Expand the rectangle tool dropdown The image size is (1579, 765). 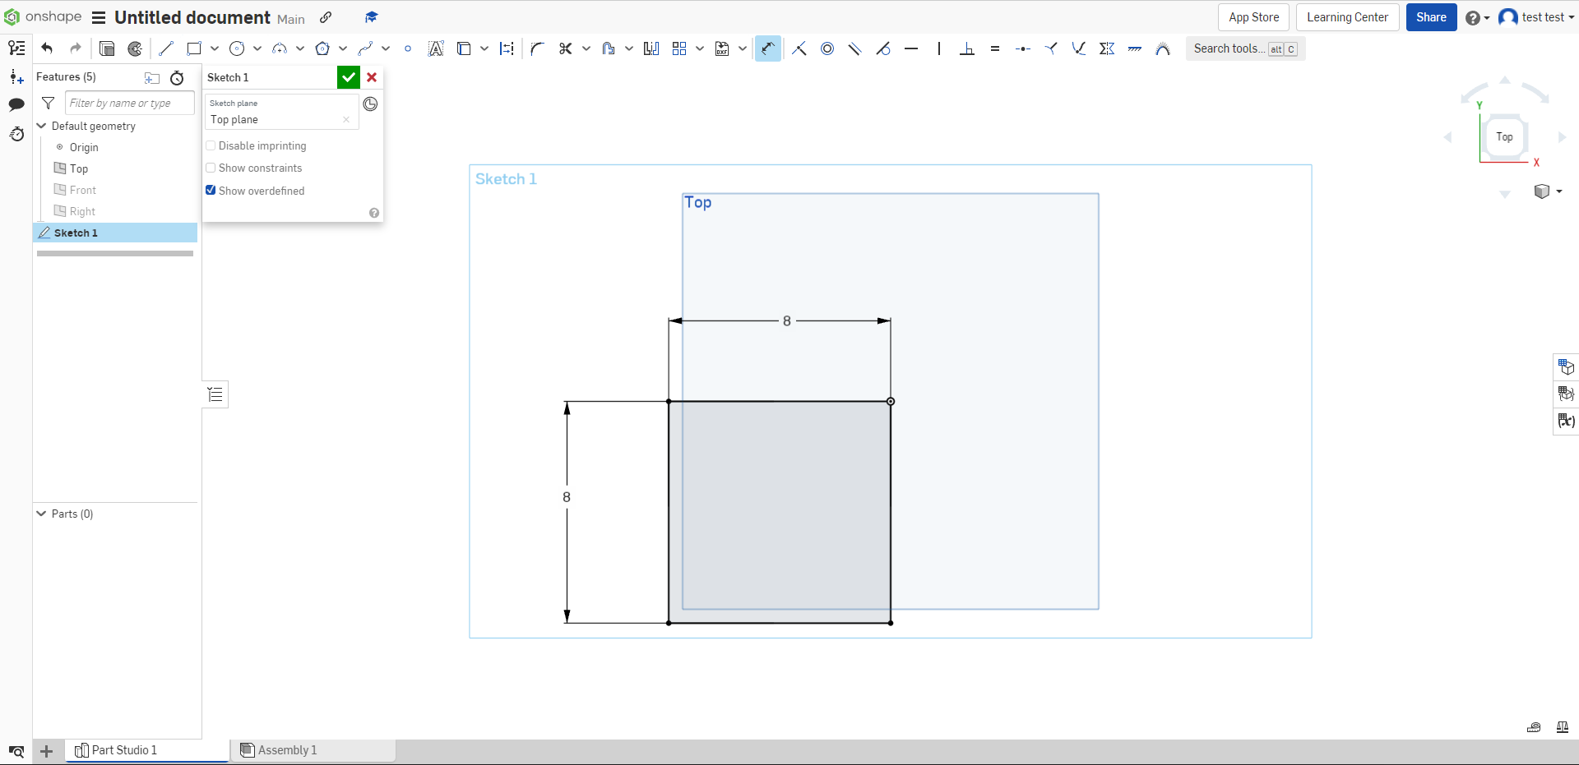(214, 48)
